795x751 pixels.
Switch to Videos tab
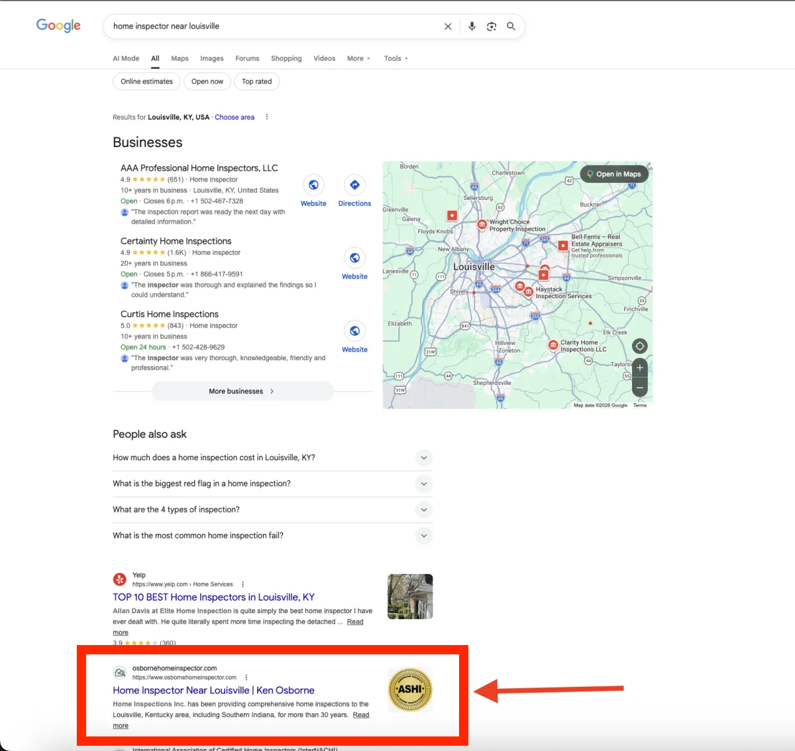(x=325, y=58)
